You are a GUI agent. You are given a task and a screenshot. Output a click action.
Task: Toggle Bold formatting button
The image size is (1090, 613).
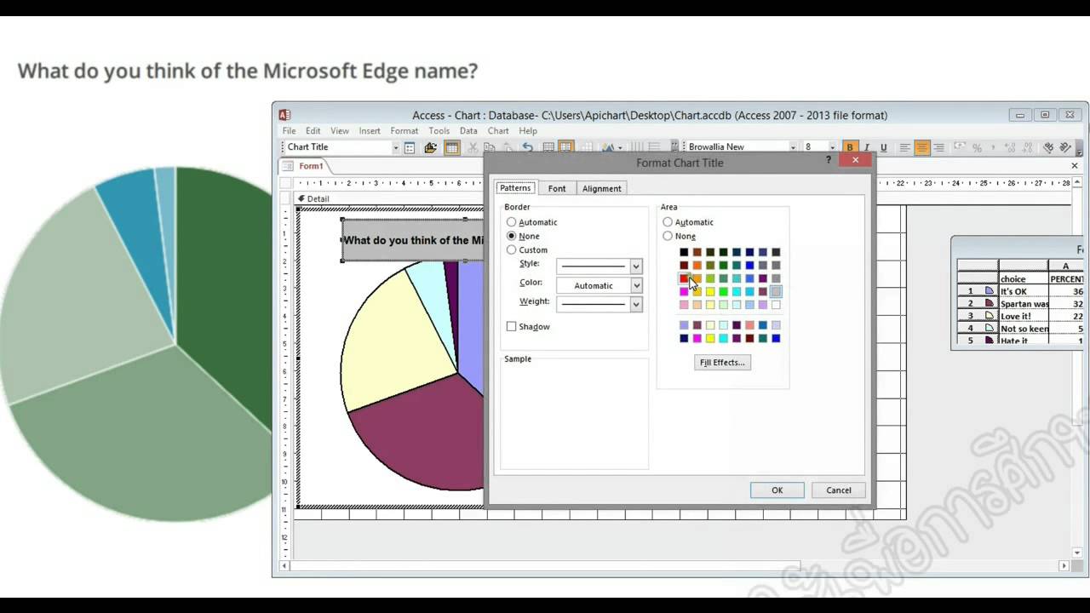coord(850,147)
